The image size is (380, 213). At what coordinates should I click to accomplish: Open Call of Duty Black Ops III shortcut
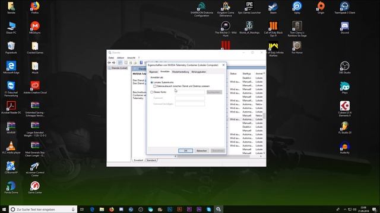coord(273,29)
